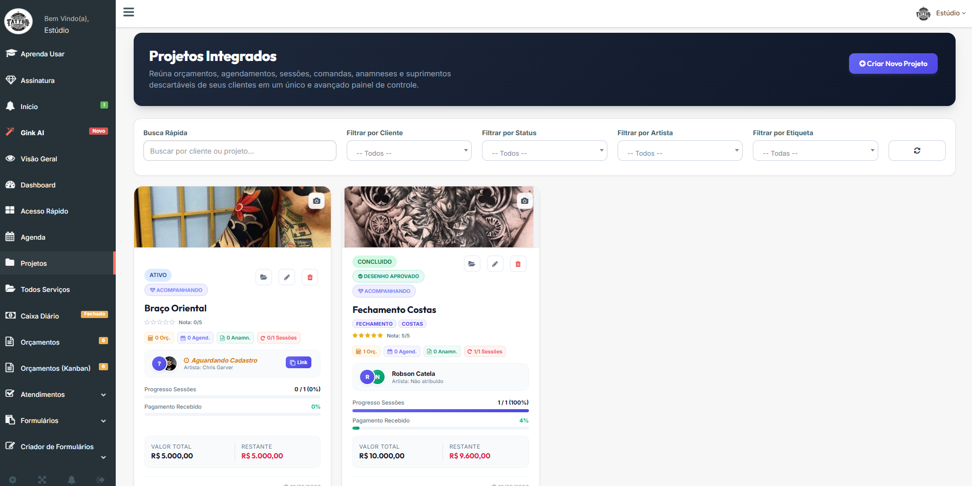Edit the Braço Oriental project

pos(287,277)
